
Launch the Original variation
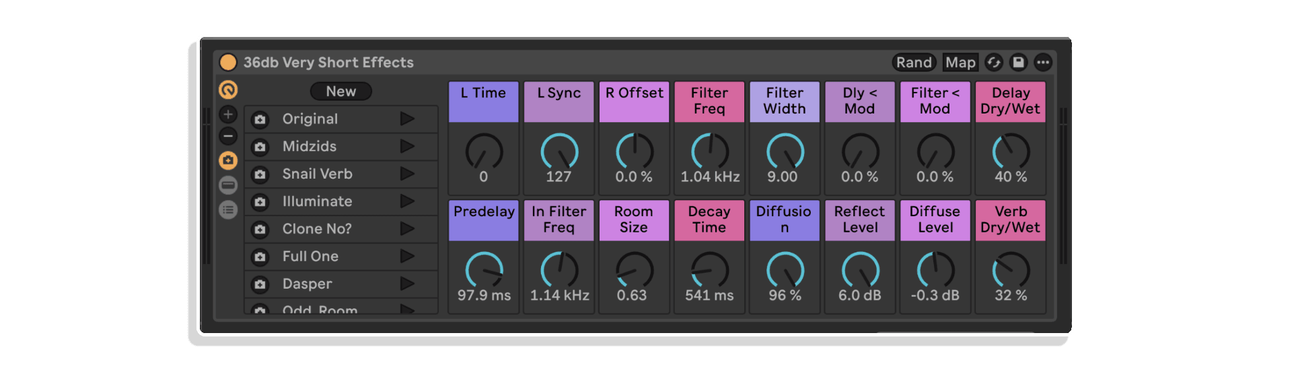[407, 119]
